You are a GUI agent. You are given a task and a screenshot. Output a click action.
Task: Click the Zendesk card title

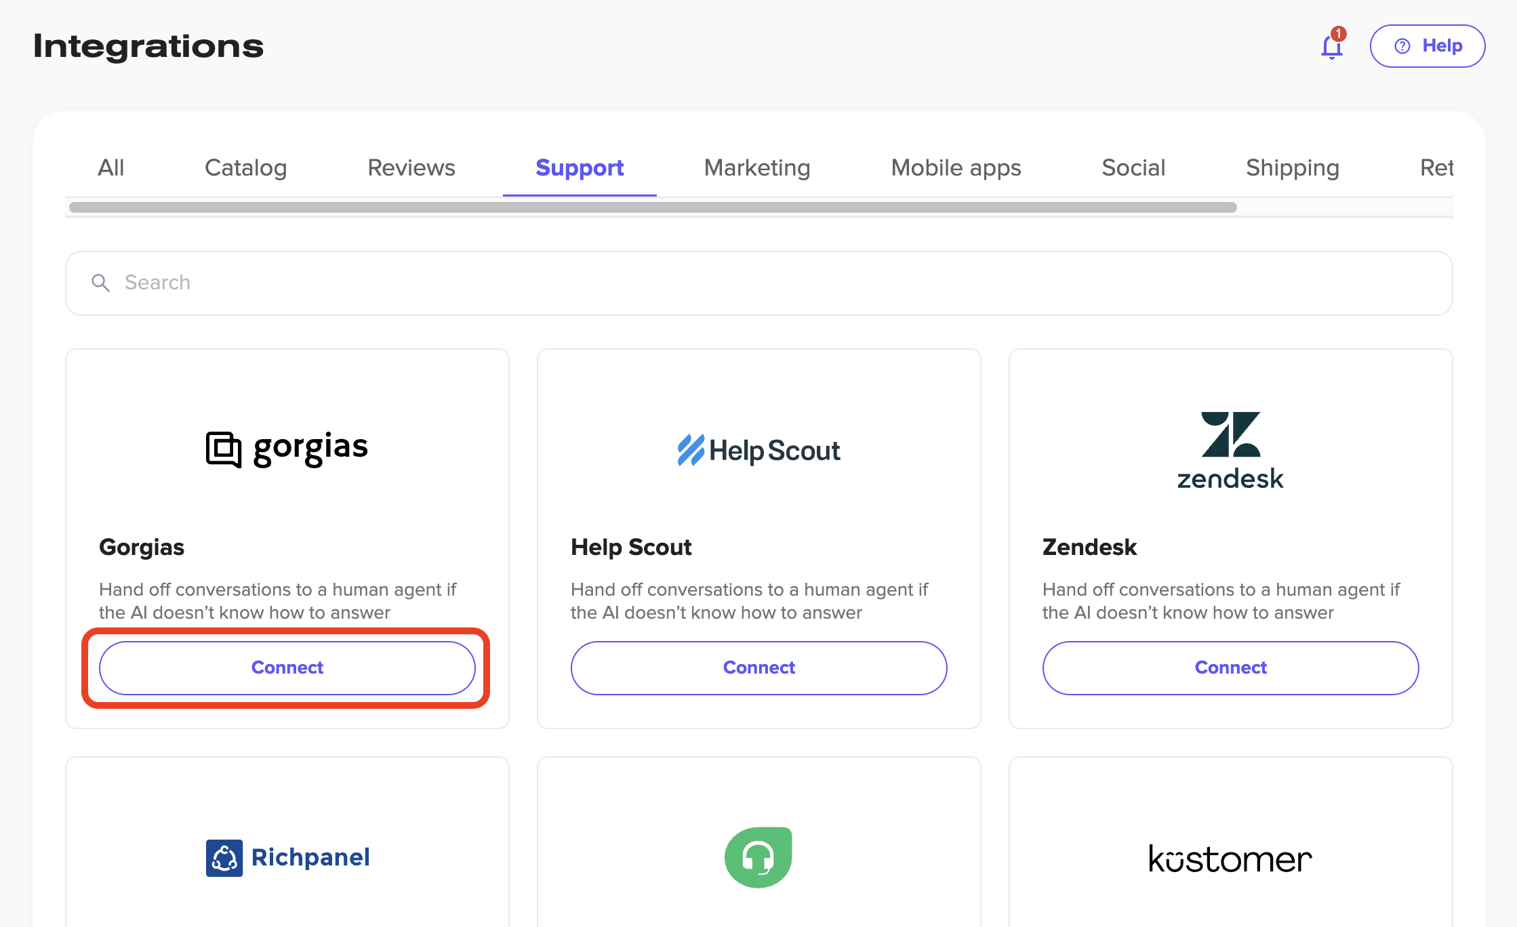point(1089,547)
